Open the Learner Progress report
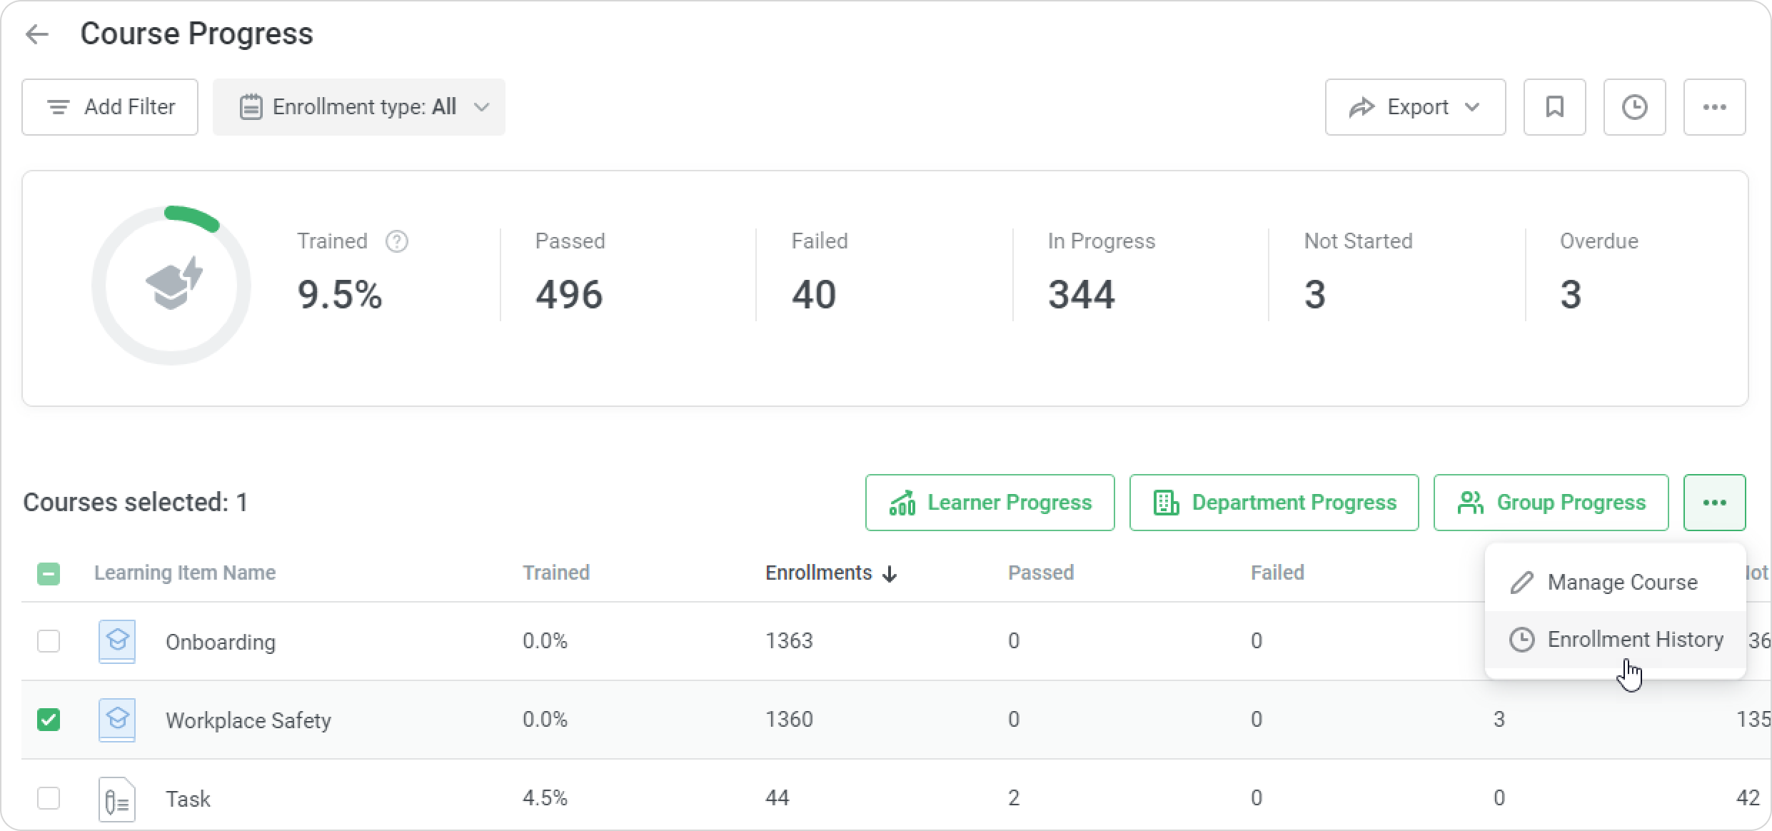Viewport: 1772px width, 831px height. [990, 503]
